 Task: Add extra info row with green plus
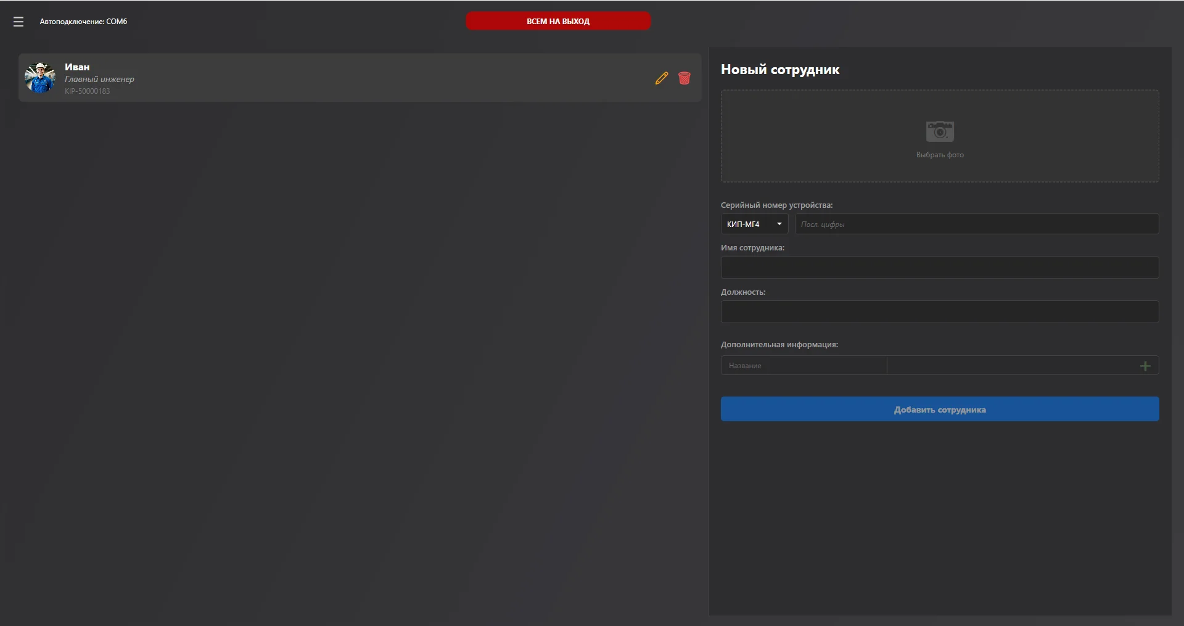point(1145,366)
